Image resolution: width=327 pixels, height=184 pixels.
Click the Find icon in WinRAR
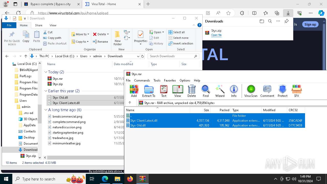pos(206,91)
